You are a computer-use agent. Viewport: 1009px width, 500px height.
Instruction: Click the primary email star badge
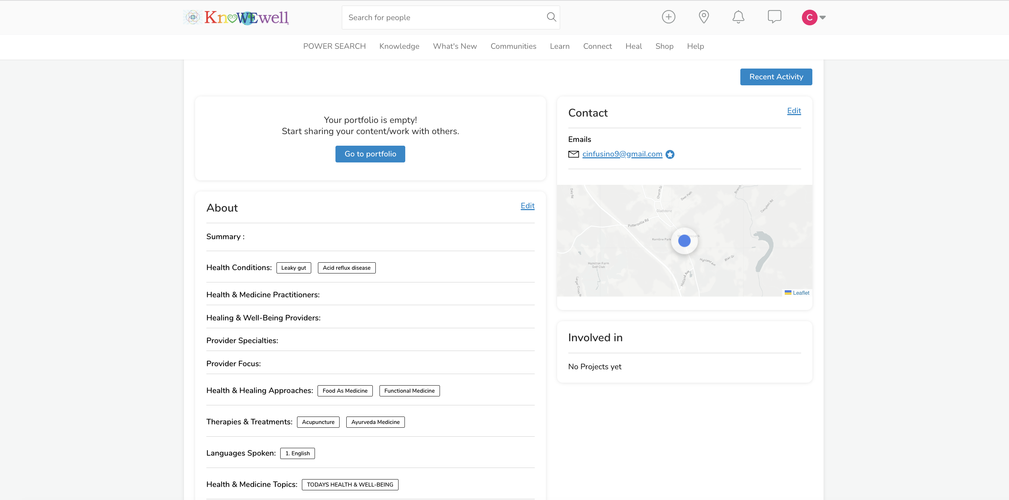click(x=670, y=155)
